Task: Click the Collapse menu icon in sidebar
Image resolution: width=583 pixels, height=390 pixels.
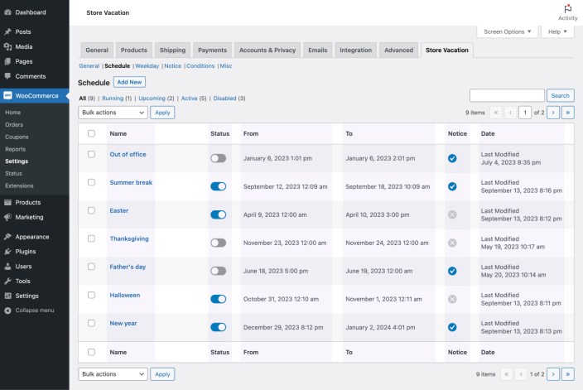Action: [x=7, y=311]
